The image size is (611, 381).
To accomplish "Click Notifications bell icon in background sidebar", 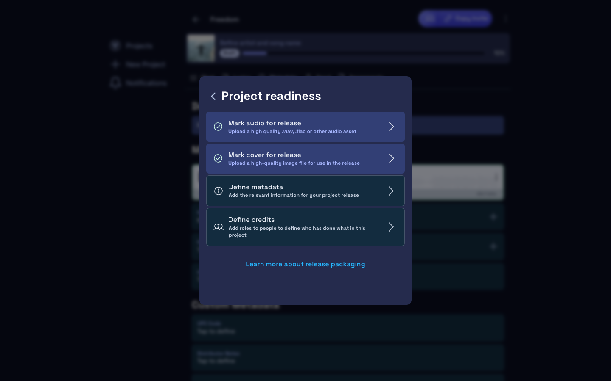I will coord(115,83).
